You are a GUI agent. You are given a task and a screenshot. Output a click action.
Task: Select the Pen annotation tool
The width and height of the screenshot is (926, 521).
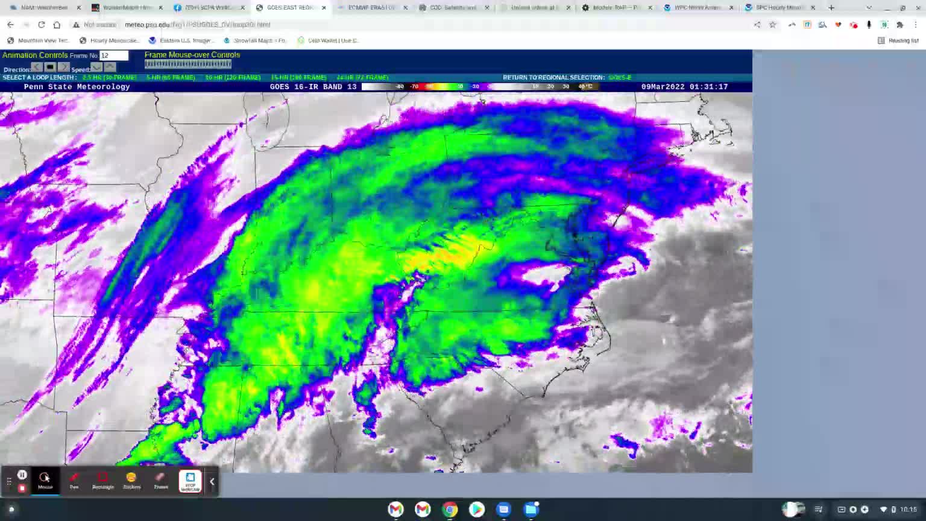coord(74,481)
